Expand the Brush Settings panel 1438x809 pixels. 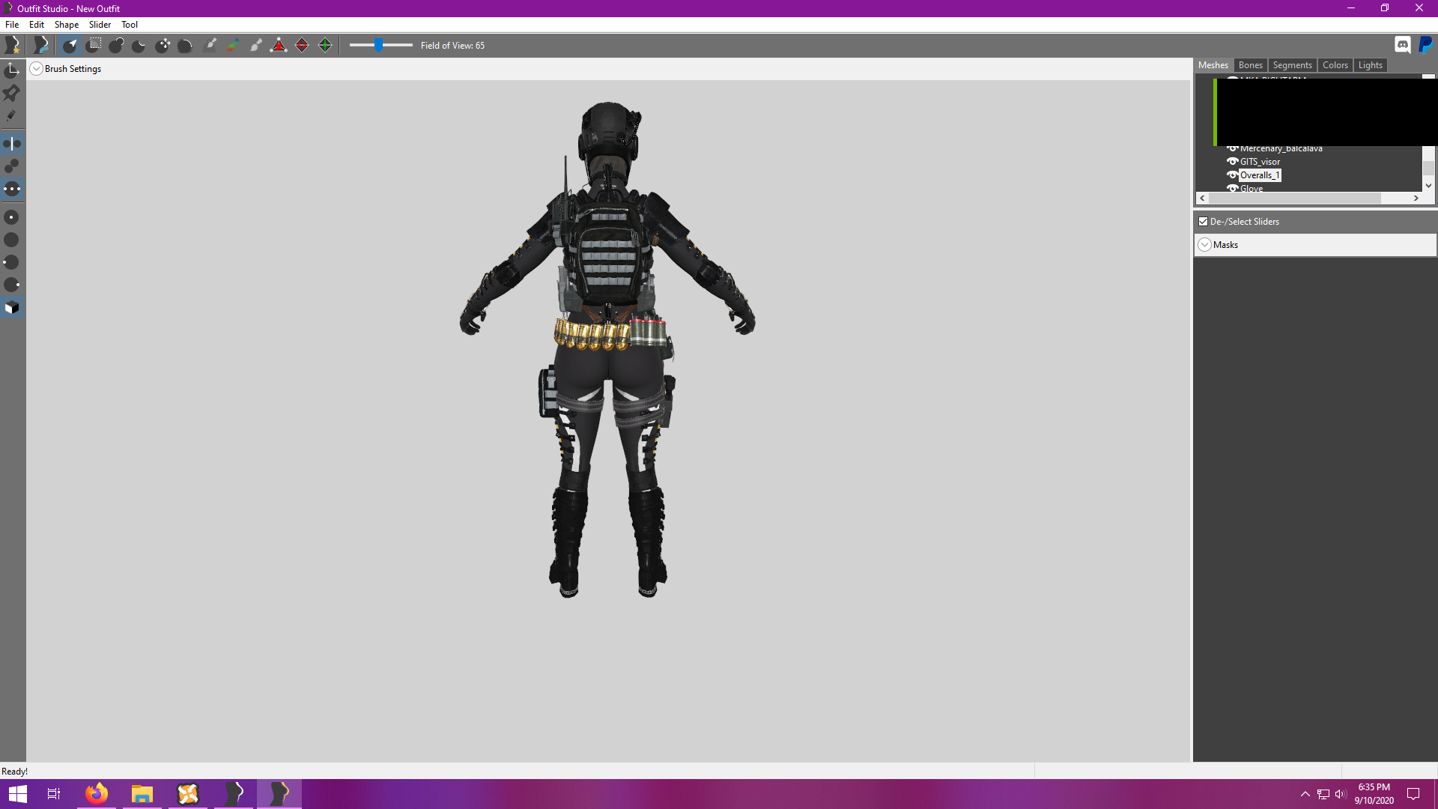(x=36, y=69)
